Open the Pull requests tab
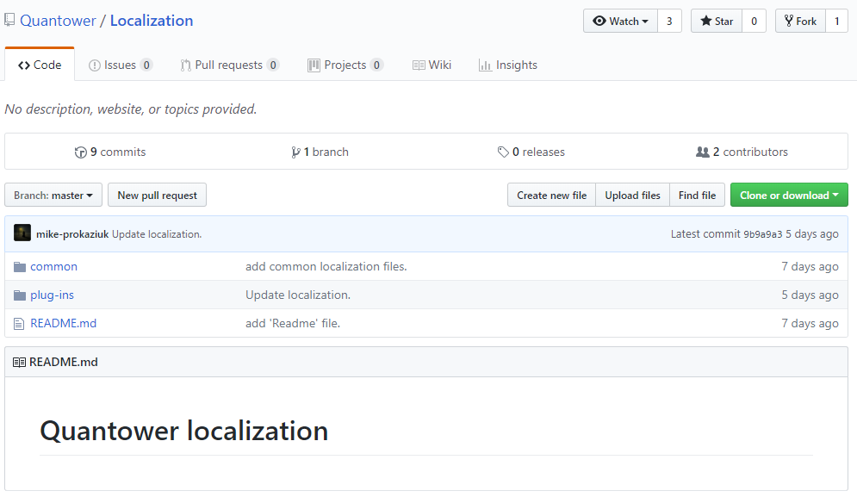The width and height of the screenshot is (857, 497). pos(228,65)
